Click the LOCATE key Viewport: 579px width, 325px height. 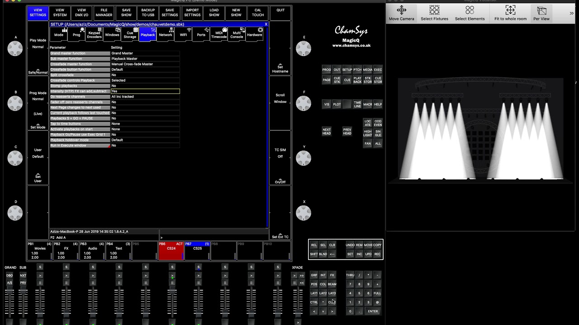(367, 123)
